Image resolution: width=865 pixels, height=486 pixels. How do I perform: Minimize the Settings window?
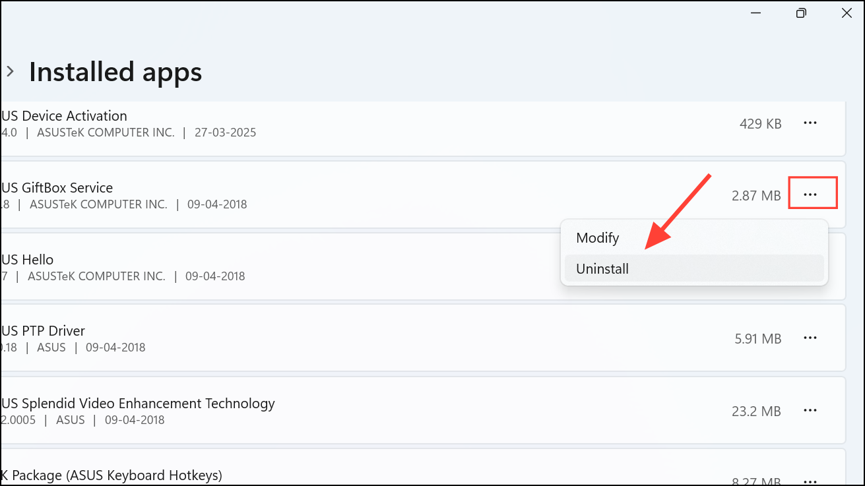[755, 13]
